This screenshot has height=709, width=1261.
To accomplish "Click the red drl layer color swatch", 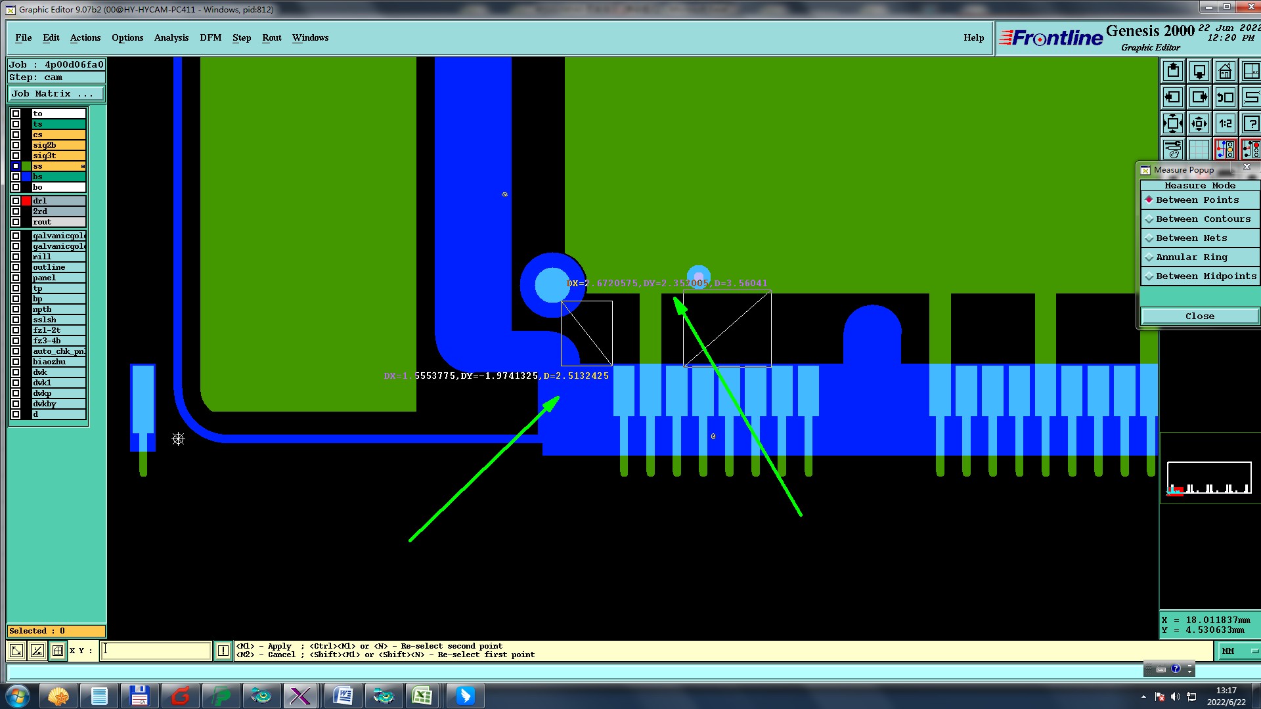I will tap(26, 201).
